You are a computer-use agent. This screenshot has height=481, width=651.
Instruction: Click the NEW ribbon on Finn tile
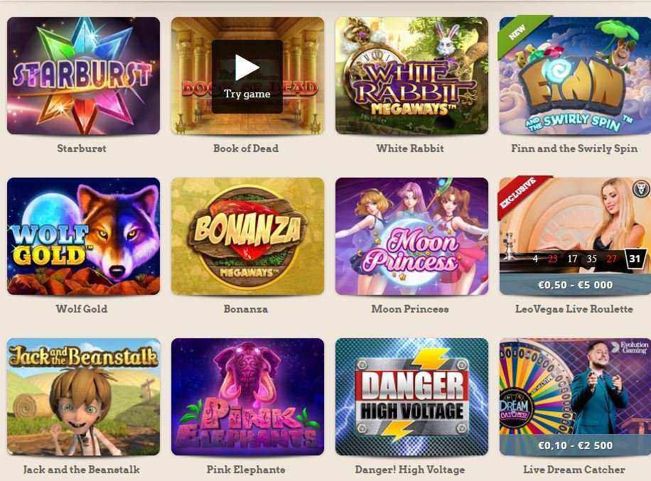coord(517,33)
